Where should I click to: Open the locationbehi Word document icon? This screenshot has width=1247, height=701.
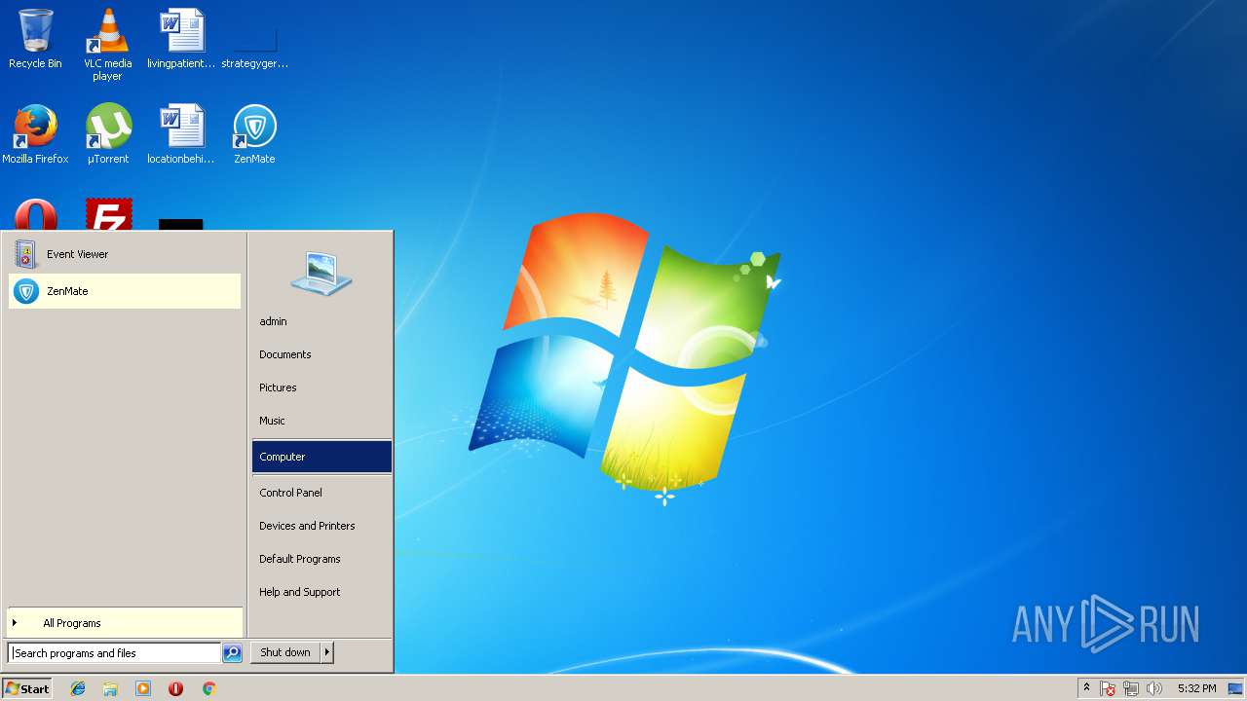coord(181,134)
